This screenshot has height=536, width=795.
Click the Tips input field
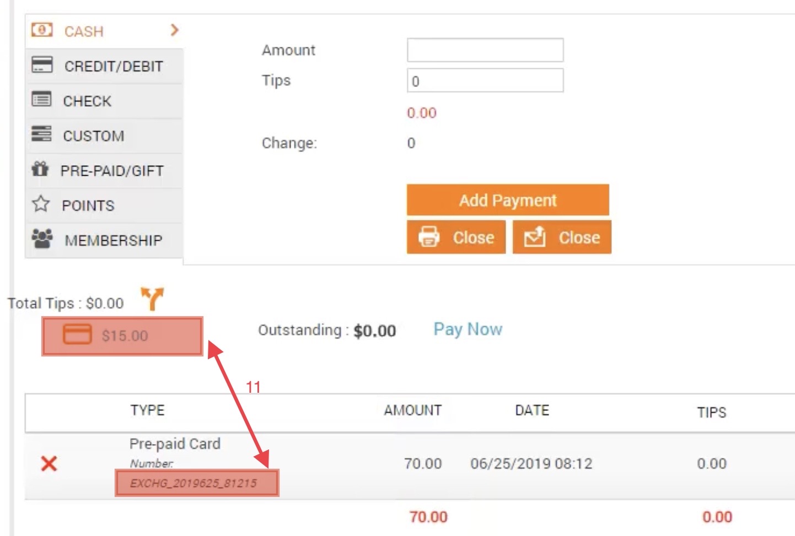tap(485, 80)
